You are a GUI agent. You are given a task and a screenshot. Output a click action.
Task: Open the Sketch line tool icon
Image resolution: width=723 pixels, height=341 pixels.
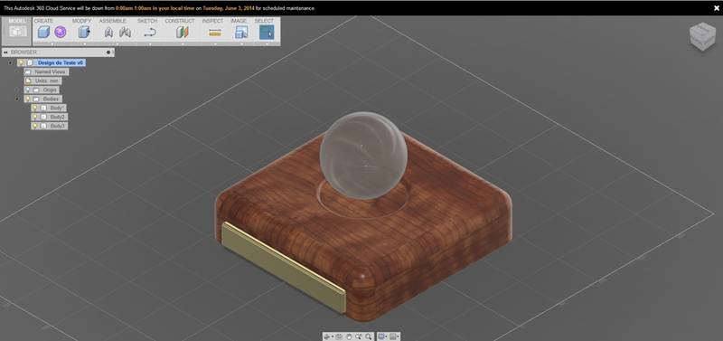(150, 33)
